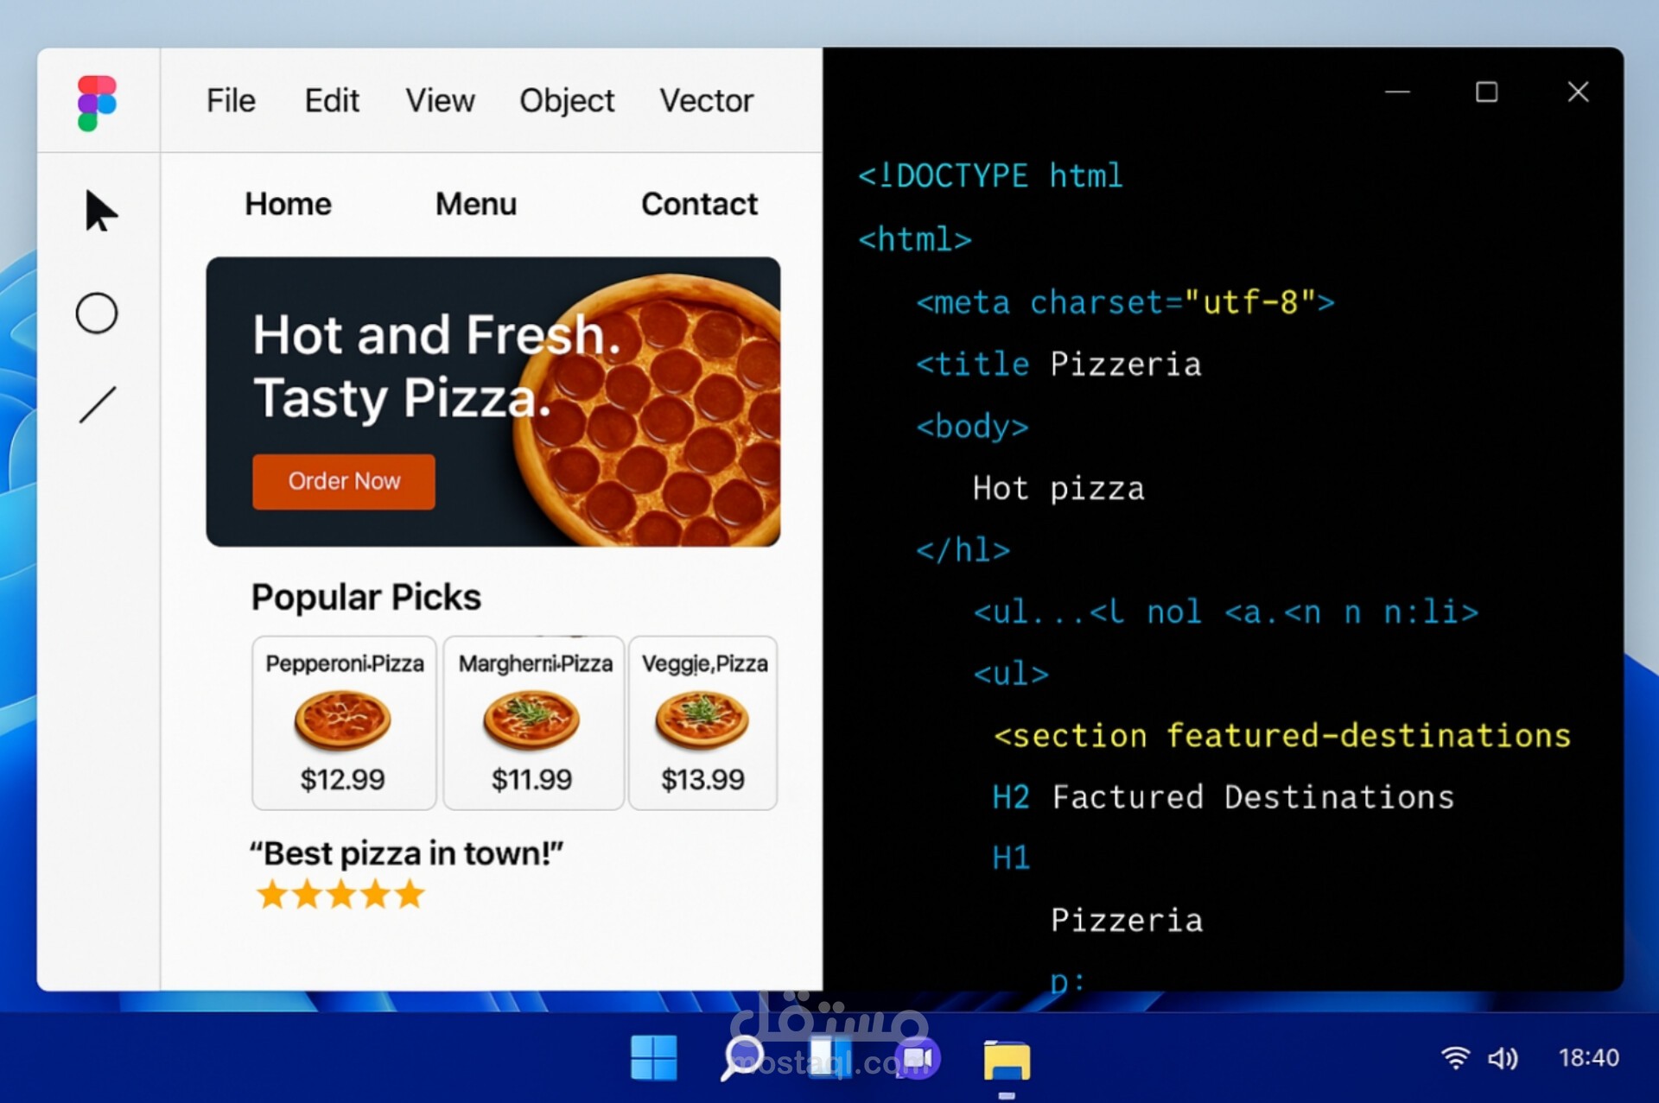Open the Windows Start menu
The image size is (1659, 1103).
(x=653, y=1057)
